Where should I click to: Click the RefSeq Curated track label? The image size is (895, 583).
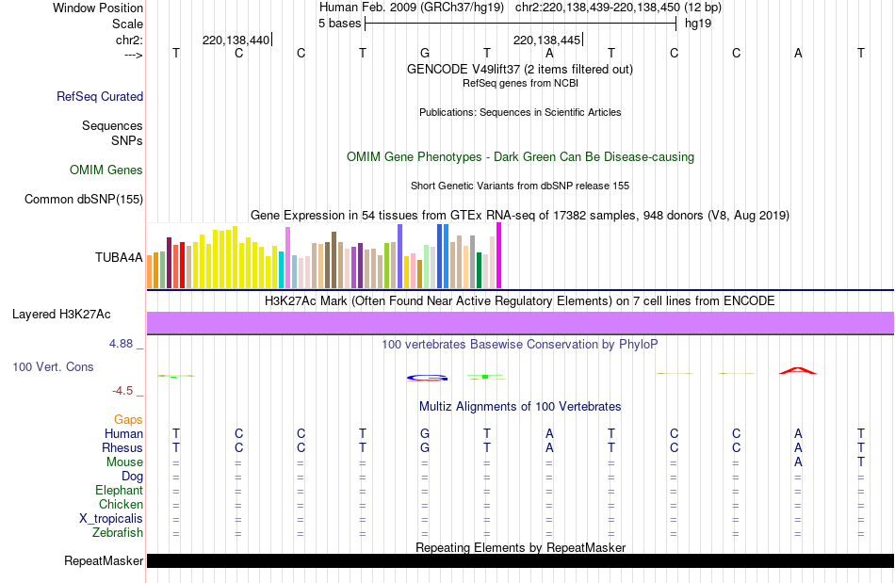tap(99, 96)
